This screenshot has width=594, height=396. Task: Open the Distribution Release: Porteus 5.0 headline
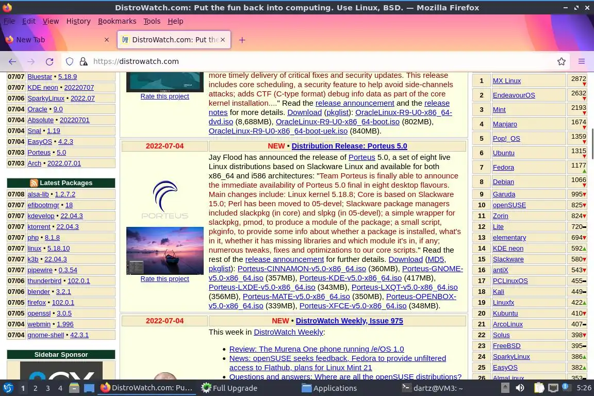click(349, 146)
